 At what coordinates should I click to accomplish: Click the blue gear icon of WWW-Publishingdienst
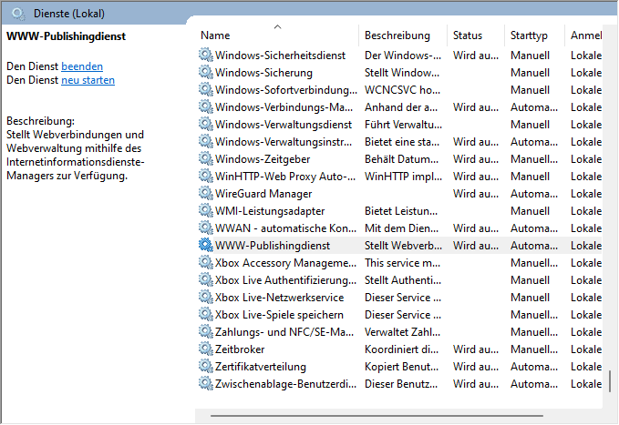206,245
